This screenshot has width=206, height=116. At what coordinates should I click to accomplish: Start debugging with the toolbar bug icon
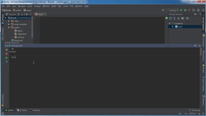click(x=185, y=10)
